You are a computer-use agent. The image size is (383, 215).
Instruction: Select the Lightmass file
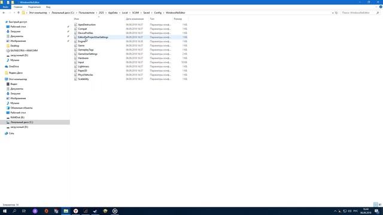click(x=84, y=66)
